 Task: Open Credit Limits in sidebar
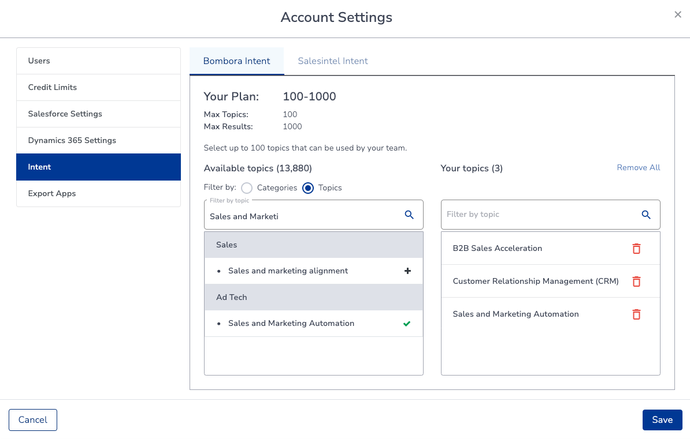[99, 88]
